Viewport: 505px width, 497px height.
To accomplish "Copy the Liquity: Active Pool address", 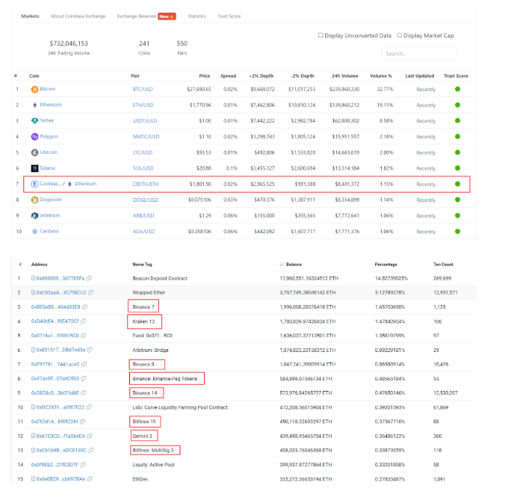I will [x=83, y=465].
